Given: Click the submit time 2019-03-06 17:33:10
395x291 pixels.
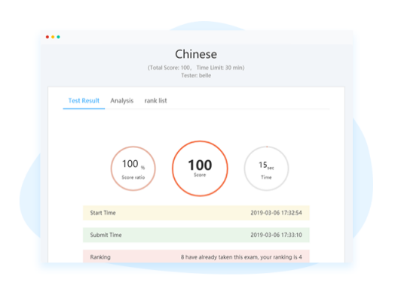Looking at the screenshot, I should tap(276, 235).
